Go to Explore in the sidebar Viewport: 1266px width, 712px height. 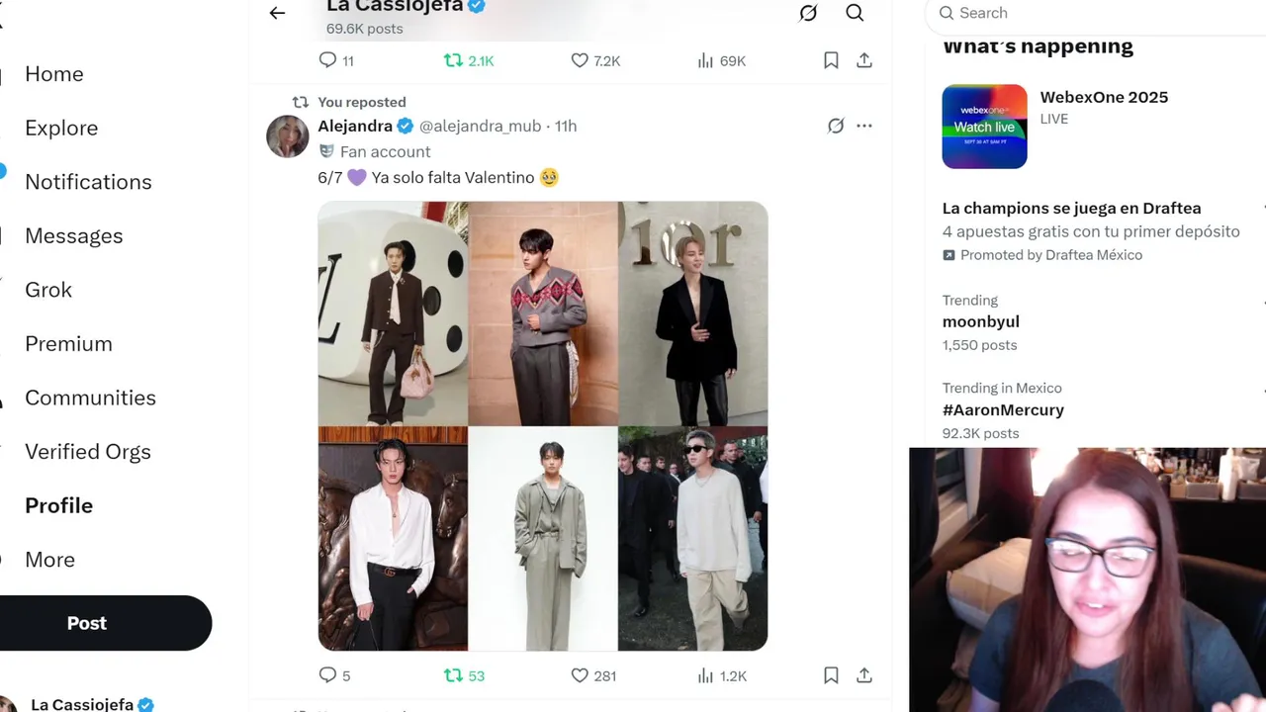(61, 128)
